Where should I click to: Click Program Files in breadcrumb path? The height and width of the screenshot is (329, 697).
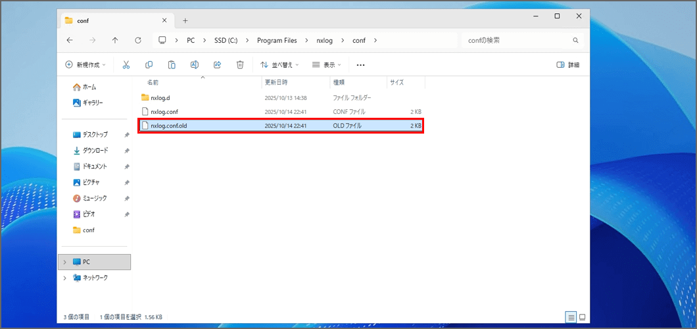pos(277,40)
